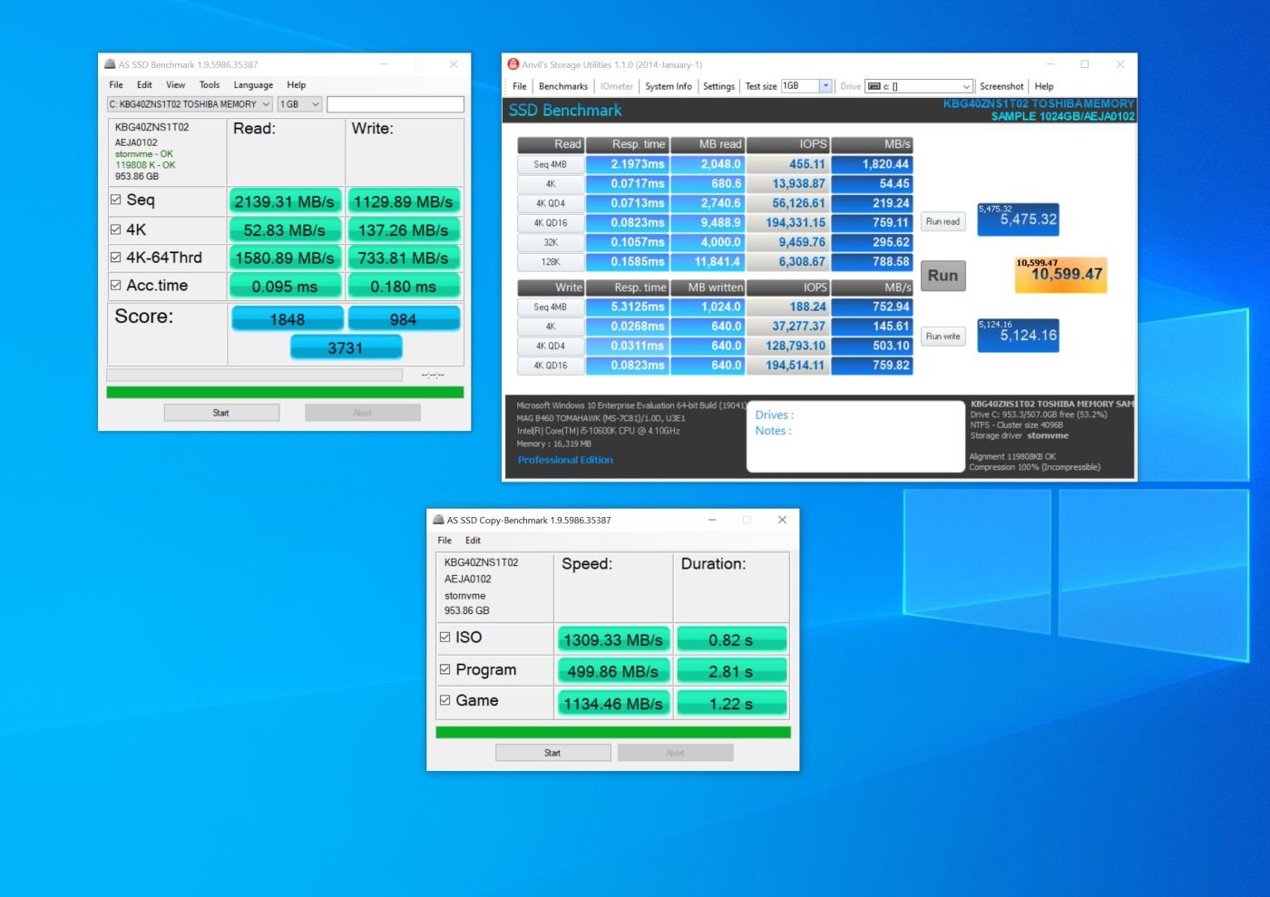Screen dimensions: 1270x897
Task: Click Start button in AS SSD Copy-Benchmark window
Action: (x=552, y=753)
